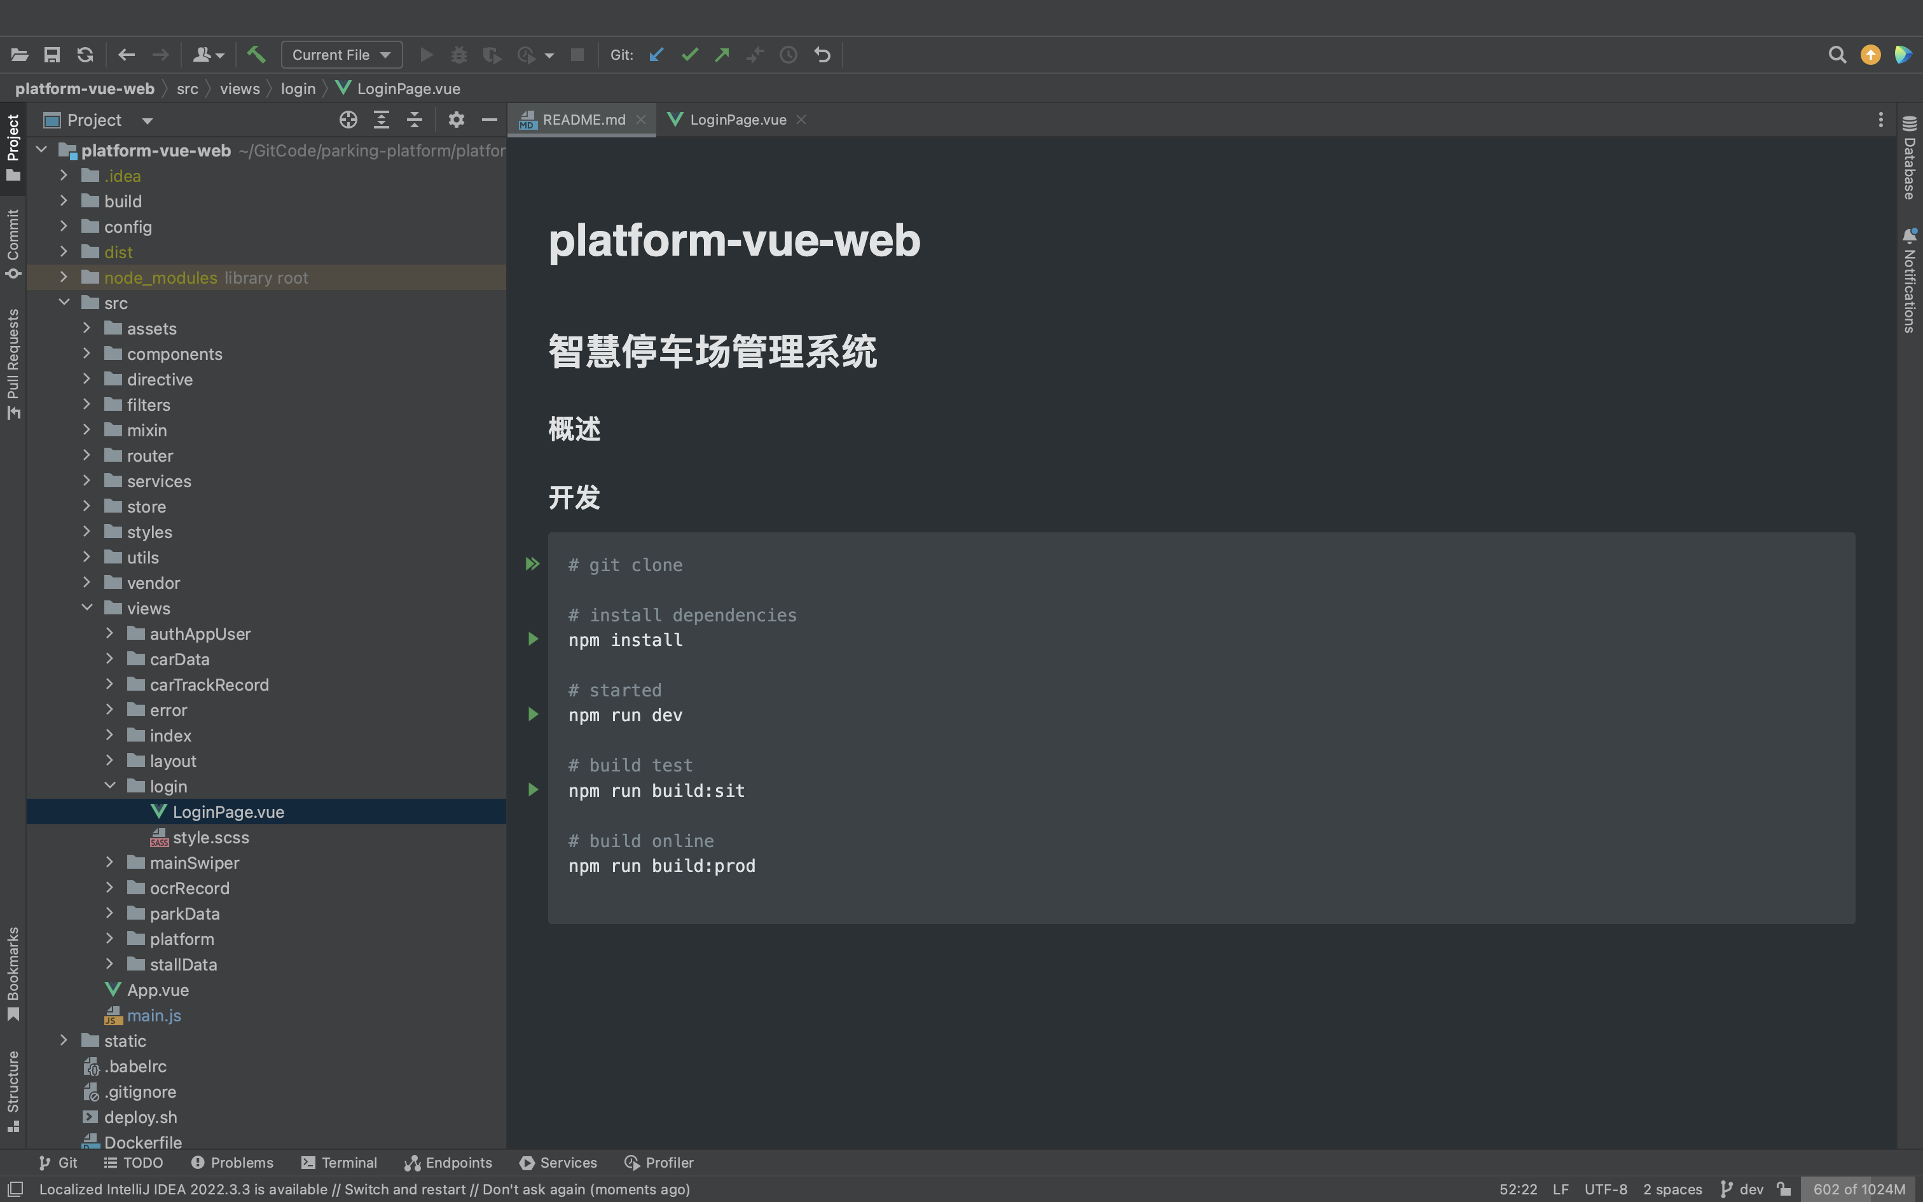1923x1202 pixels.
Task: Click the memory indicator 602 of 1024M
Action: 1859,1189
